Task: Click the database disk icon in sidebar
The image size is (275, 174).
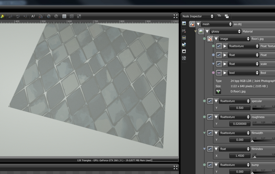Action: 184,44
